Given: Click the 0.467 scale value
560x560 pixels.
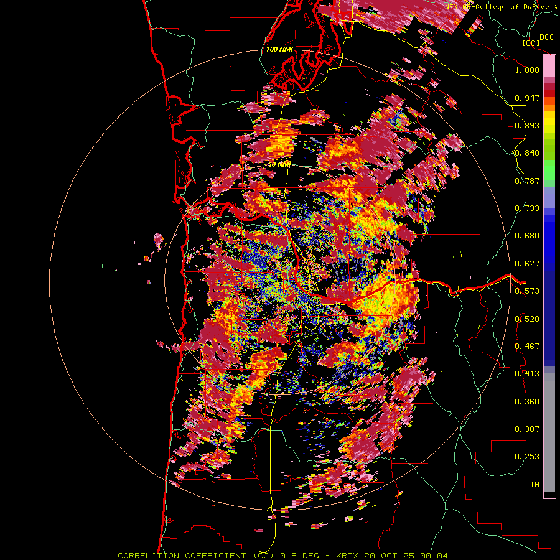Looking at the screenshot, I should click(527, 347).
